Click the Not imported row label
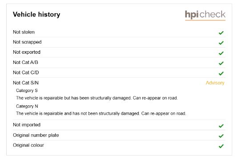The height and width of the screenshot is (160, 238). point(27,125)
